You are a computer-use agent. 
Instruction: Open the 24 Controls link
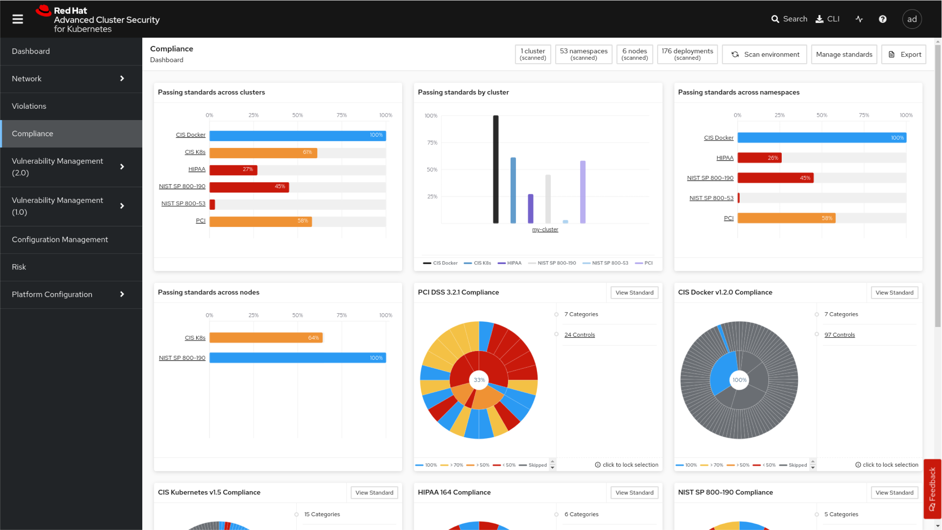click(580, 334)
